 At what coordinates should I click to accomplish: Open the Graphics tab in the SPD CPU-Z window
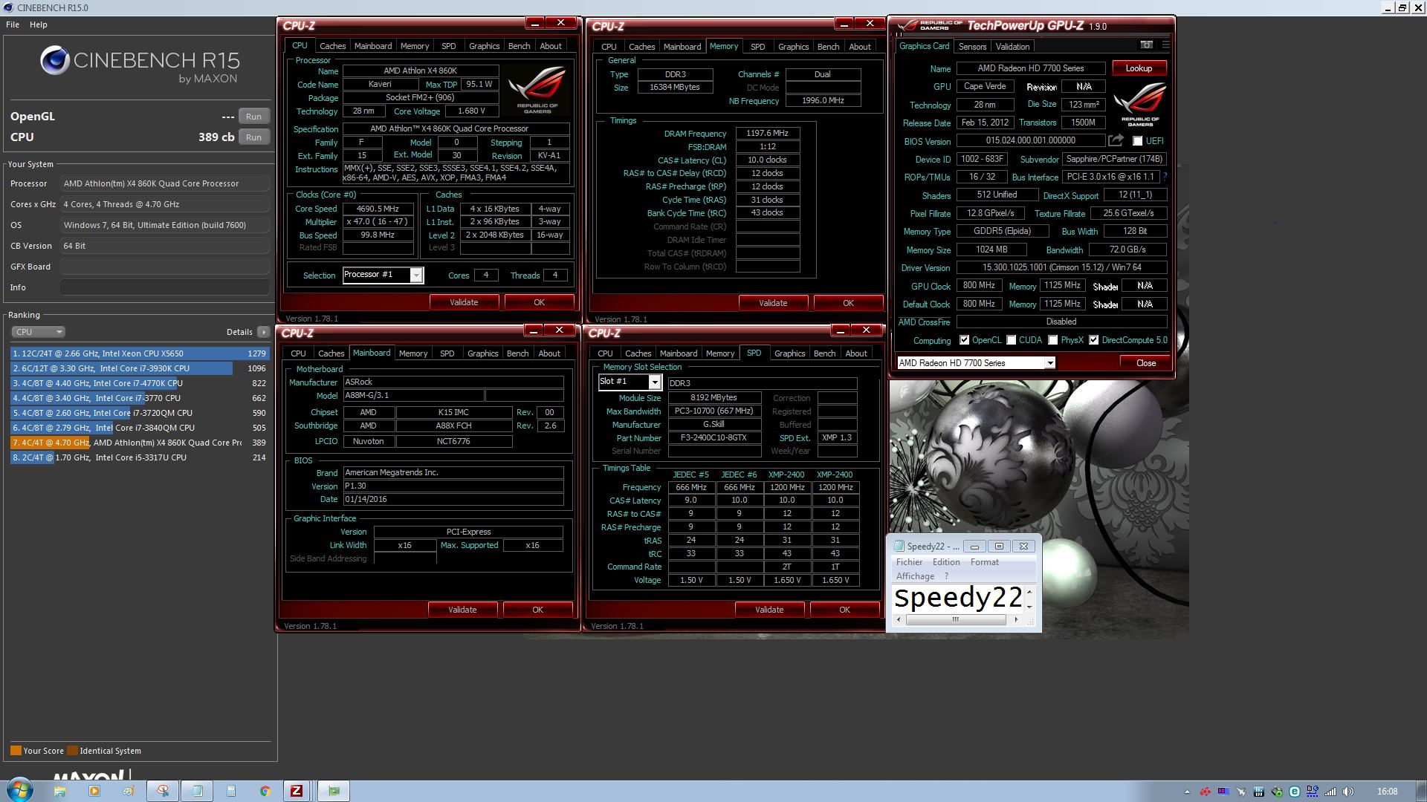789,353
